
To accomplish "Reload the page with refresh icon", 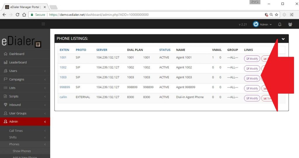I will (17, 15).
